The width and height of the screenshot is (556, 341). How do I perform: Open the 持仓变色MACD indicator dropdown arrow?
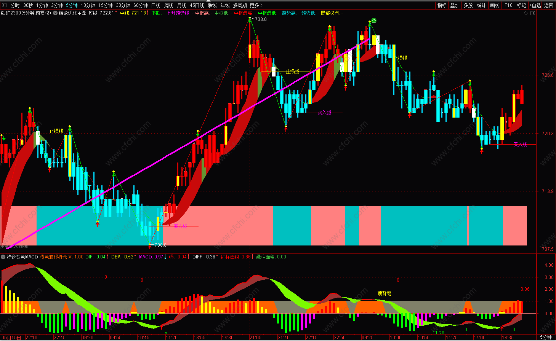pos(3,257)
